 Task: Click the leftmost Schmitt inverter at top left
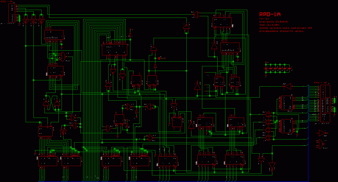(x=26, y=21)
